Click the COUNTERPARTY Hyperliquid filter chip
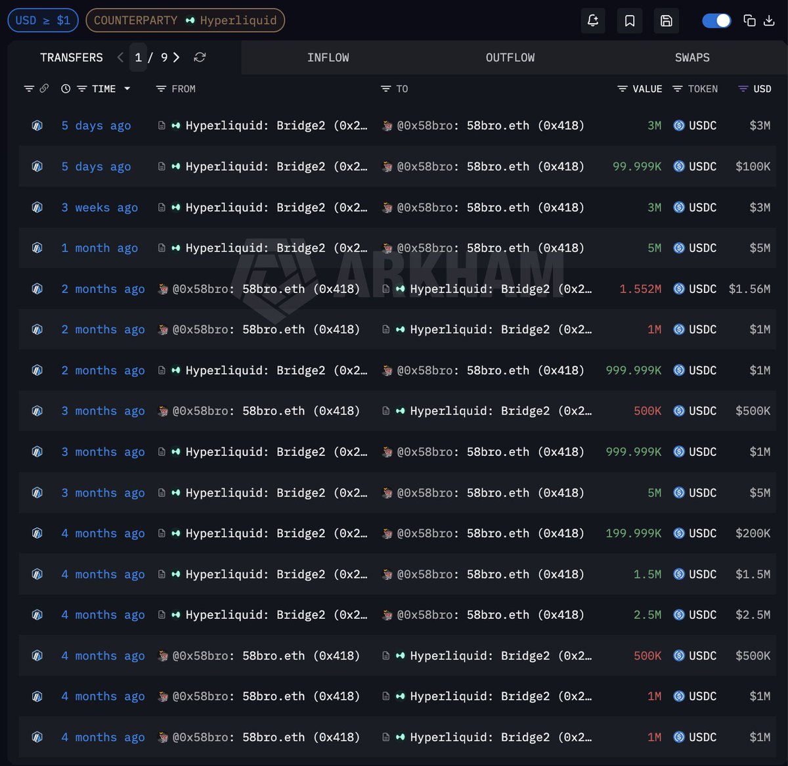 point(185,20)
